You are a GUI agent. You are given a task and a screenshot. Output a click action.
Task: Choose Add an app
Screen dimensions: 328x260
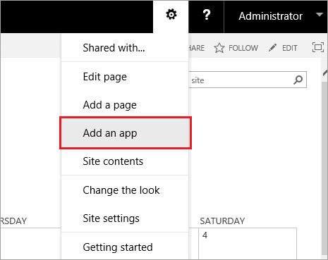126,133
